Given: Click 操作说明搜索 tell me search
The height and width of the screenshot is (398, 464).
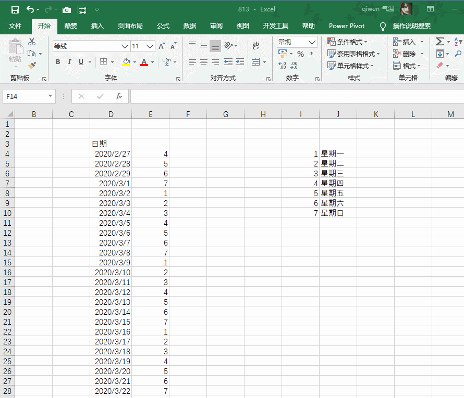Looking at the screenshot, I should pyautogui.click(x=412, y=26).
